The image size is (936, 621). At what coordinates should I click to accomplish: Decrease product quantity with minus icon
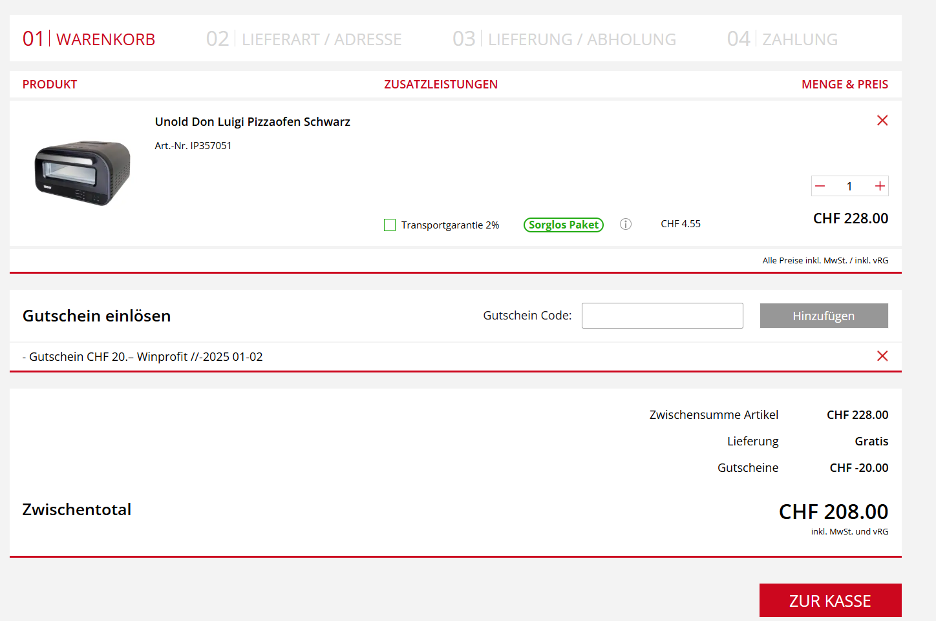820,187
